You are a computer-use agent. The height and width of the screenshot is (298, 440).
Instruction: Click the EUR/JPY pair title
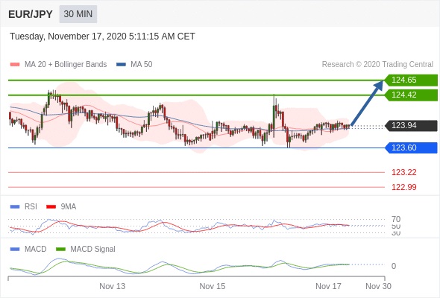pos(31,14)
